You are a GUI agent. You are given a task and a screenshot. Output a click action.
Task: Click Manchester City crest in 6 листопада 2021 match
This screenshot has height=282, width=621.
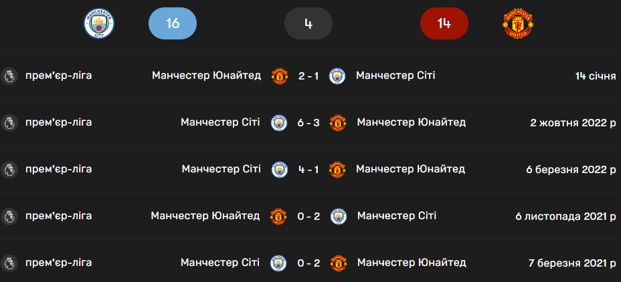pos(339,217)
